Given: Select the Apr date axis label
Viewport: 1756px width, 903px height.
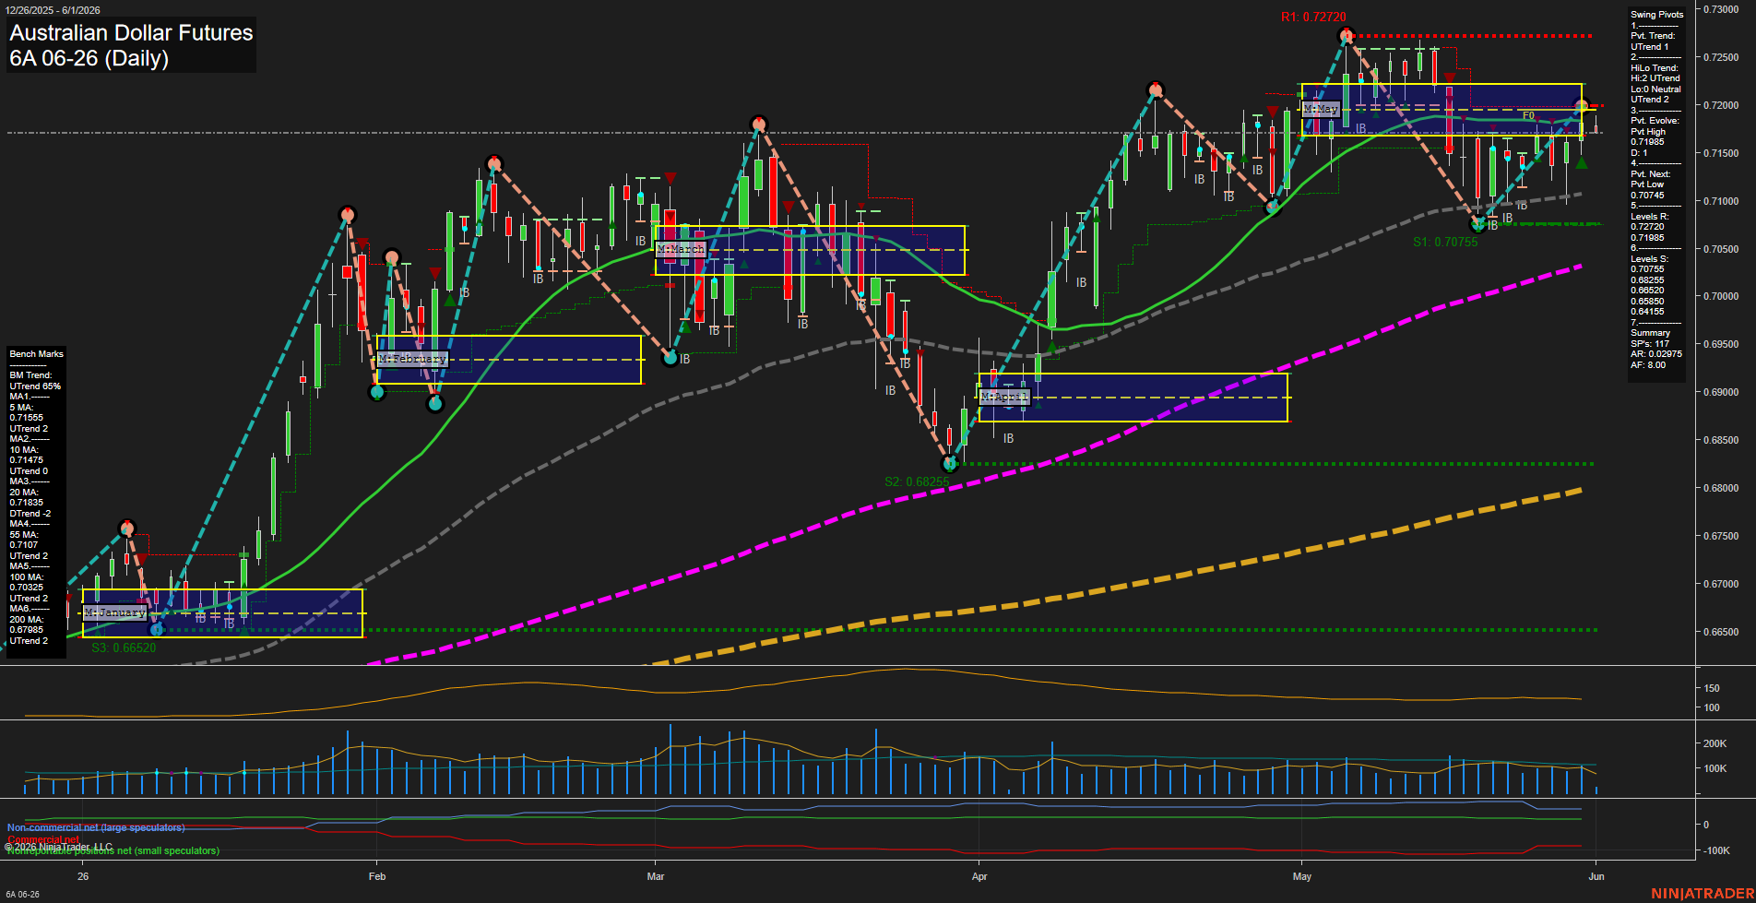Looking at the screenshot, I should 979,876.
